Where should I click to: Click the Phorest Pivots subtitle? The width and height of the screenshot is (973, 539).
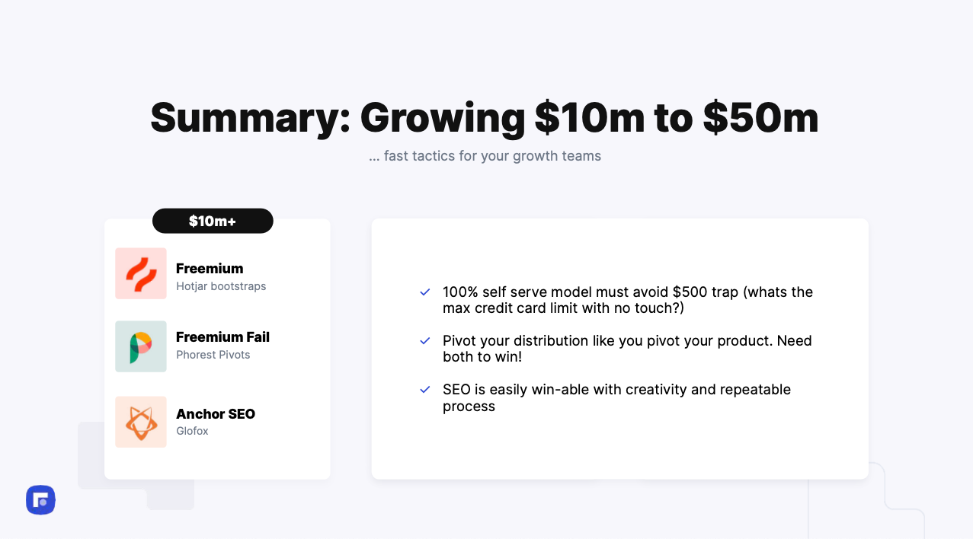click(213, 355)
